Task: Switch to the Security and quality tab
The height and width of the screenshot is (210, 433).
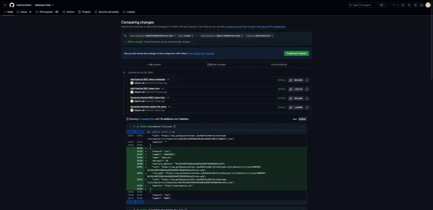Action: click(107, 12)
